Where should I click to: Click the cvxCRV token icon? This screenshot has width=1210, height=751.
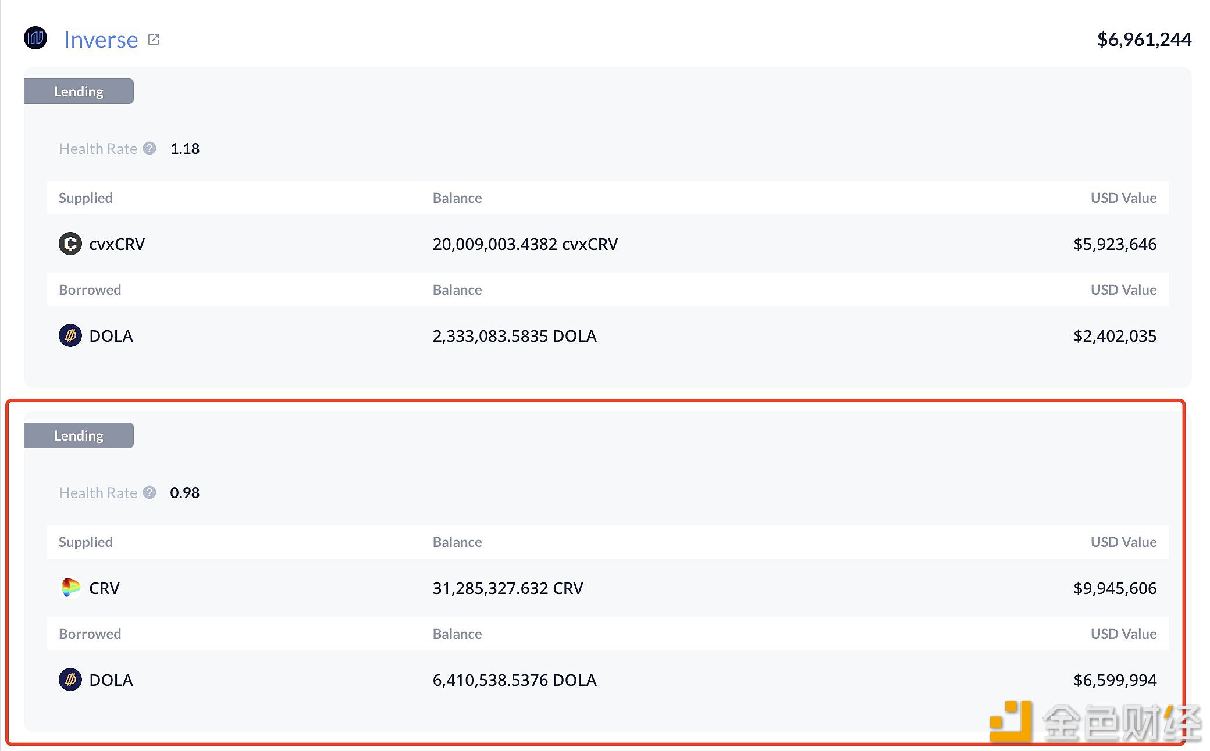70,244
